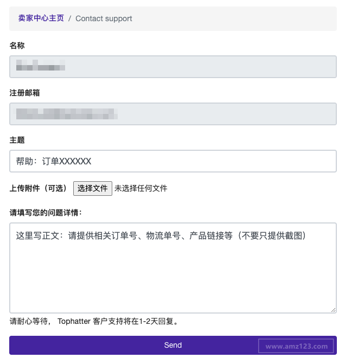The image size is (345, 364).
Task: Click the blurred name value text
Action: pyautogui.click(x=41, y=68)
